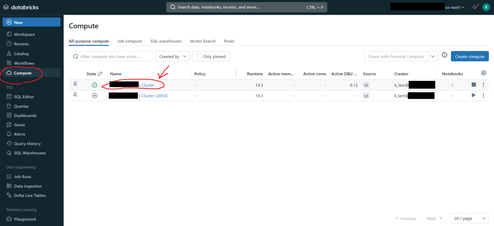The height and width of the screenshot is (226, 494).
Task: Switch to SQL warehouses tab
Action: click(166, 41)
